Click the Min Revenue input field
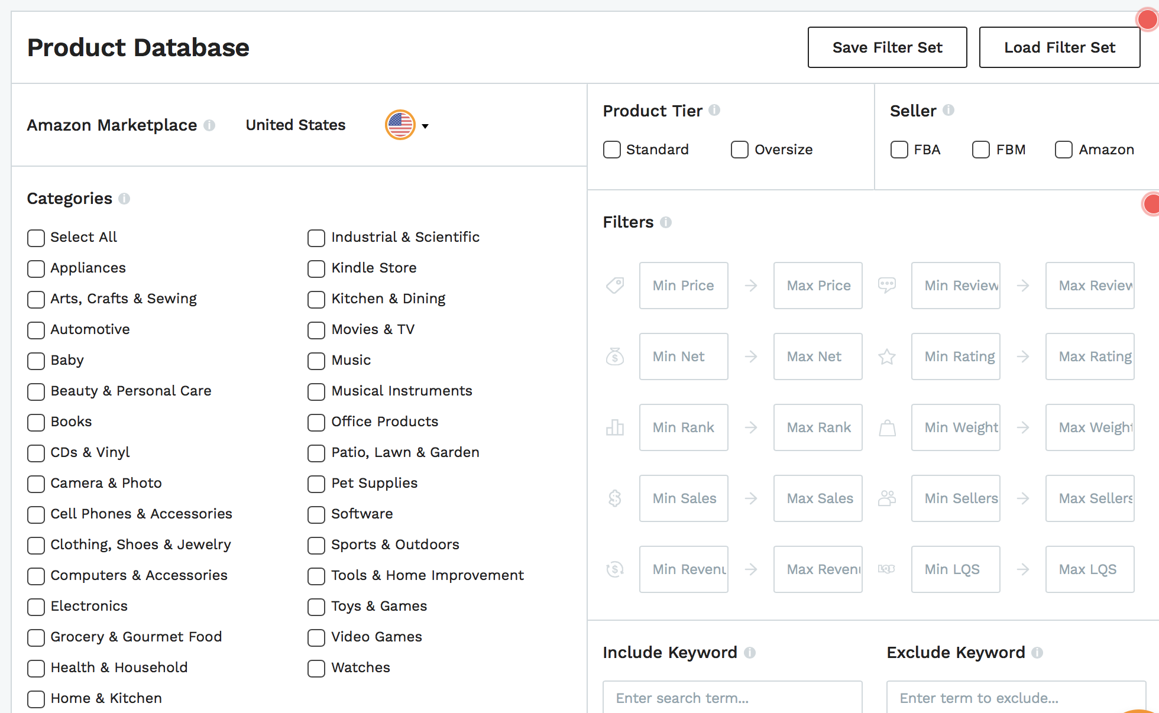The width and height of the screenshot is (1159, 713). pos(684,569)
